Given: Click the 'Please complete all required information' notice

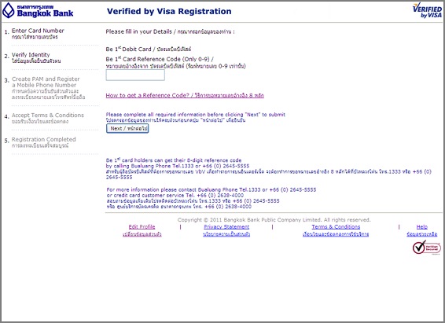Looking at the screenshot, I should (x=195, y=115).
